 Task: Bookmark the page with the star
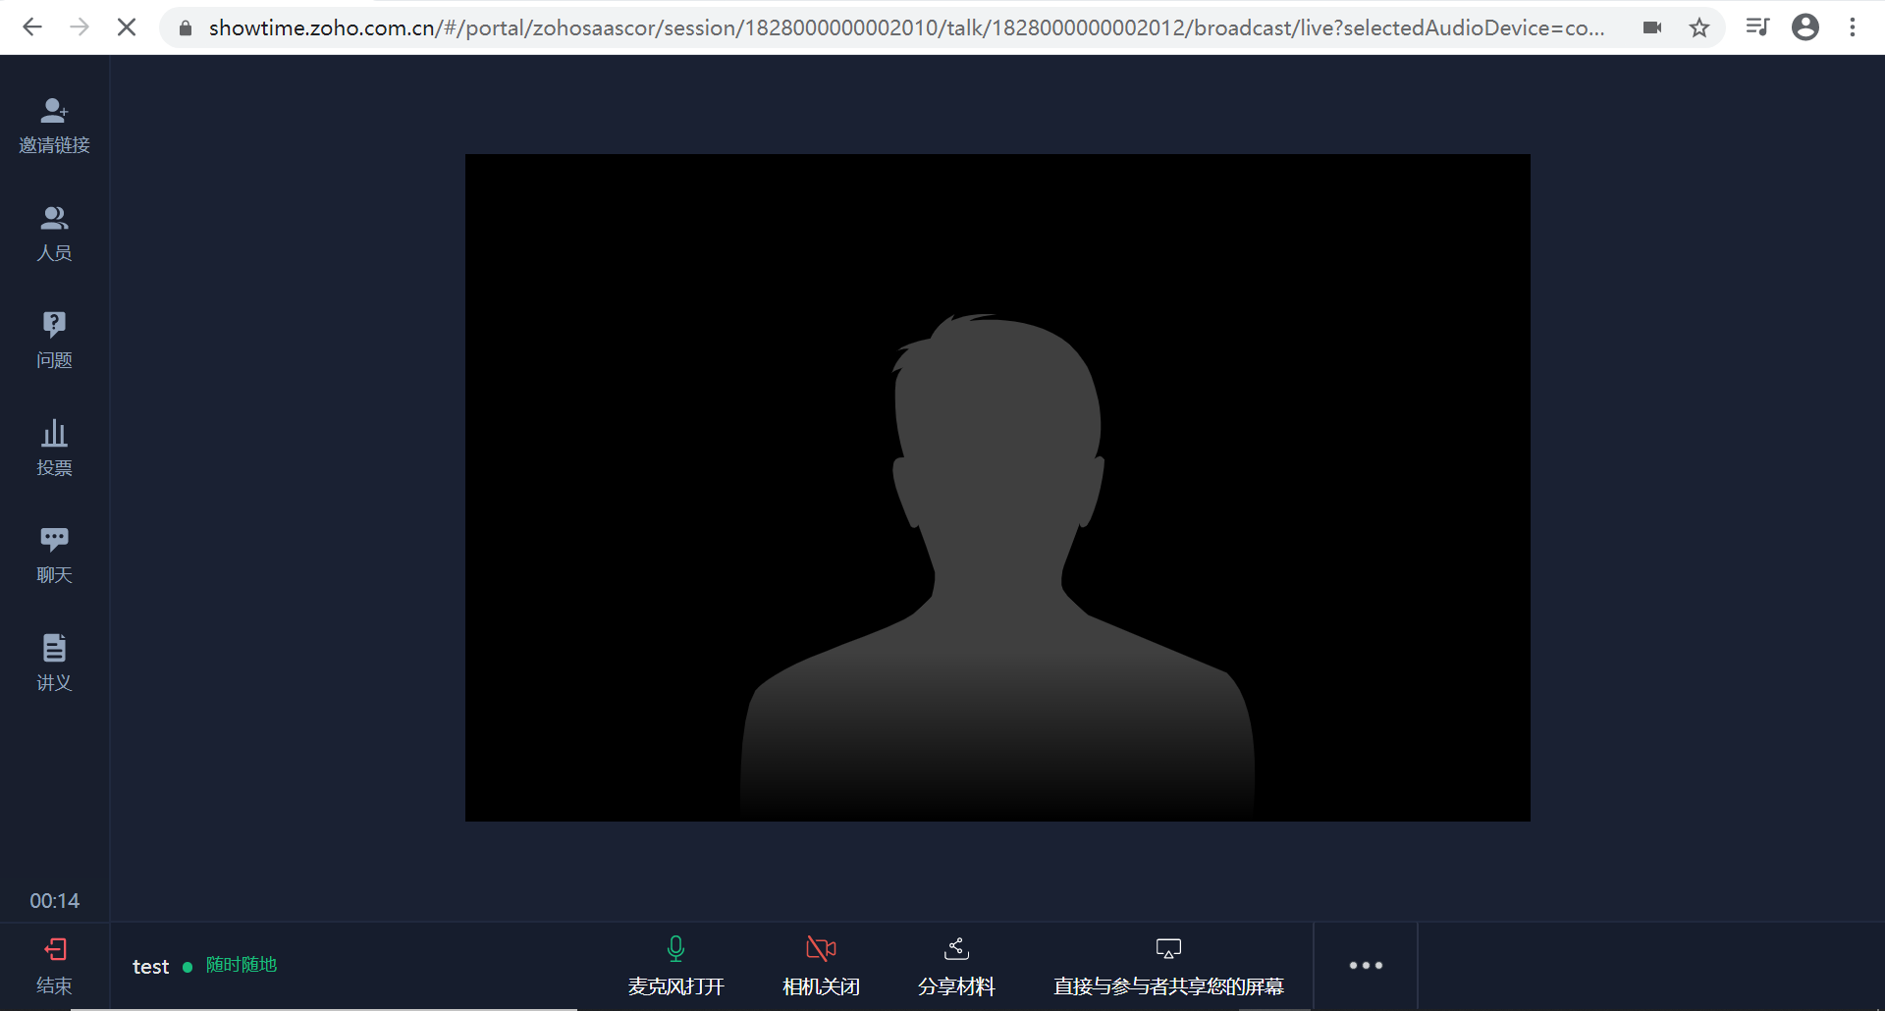click(1699, 27)
